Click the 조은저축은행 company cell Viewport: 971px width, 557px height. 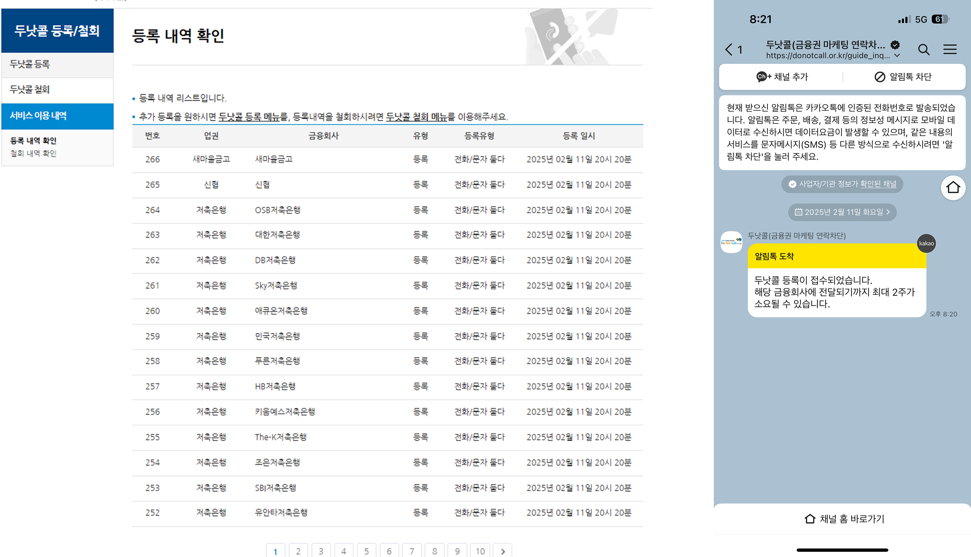[x=277, y=462]
